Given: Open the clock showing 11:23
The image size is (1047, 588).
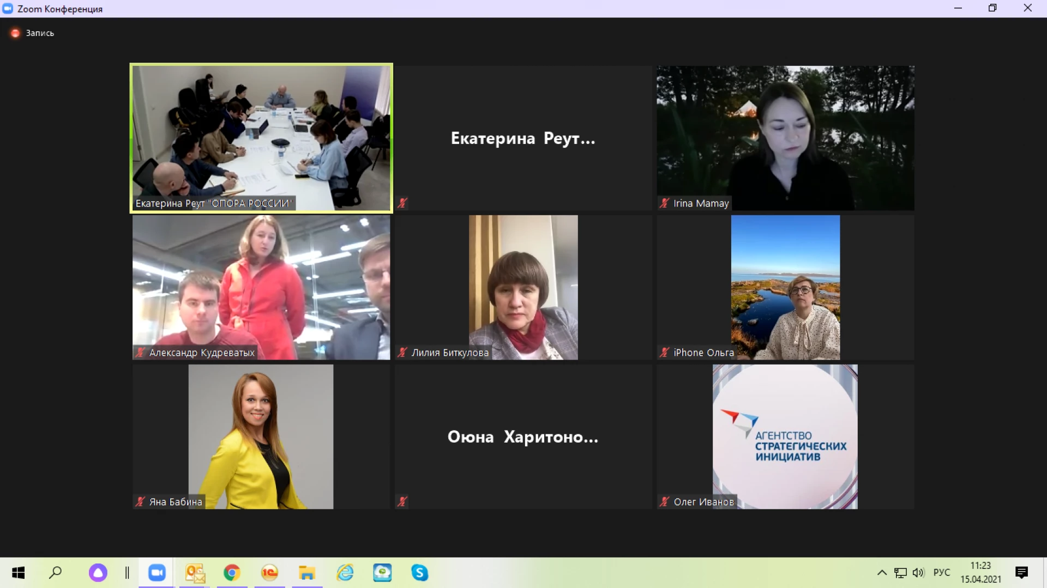Looking at the screenshot, I should point(980,573).
